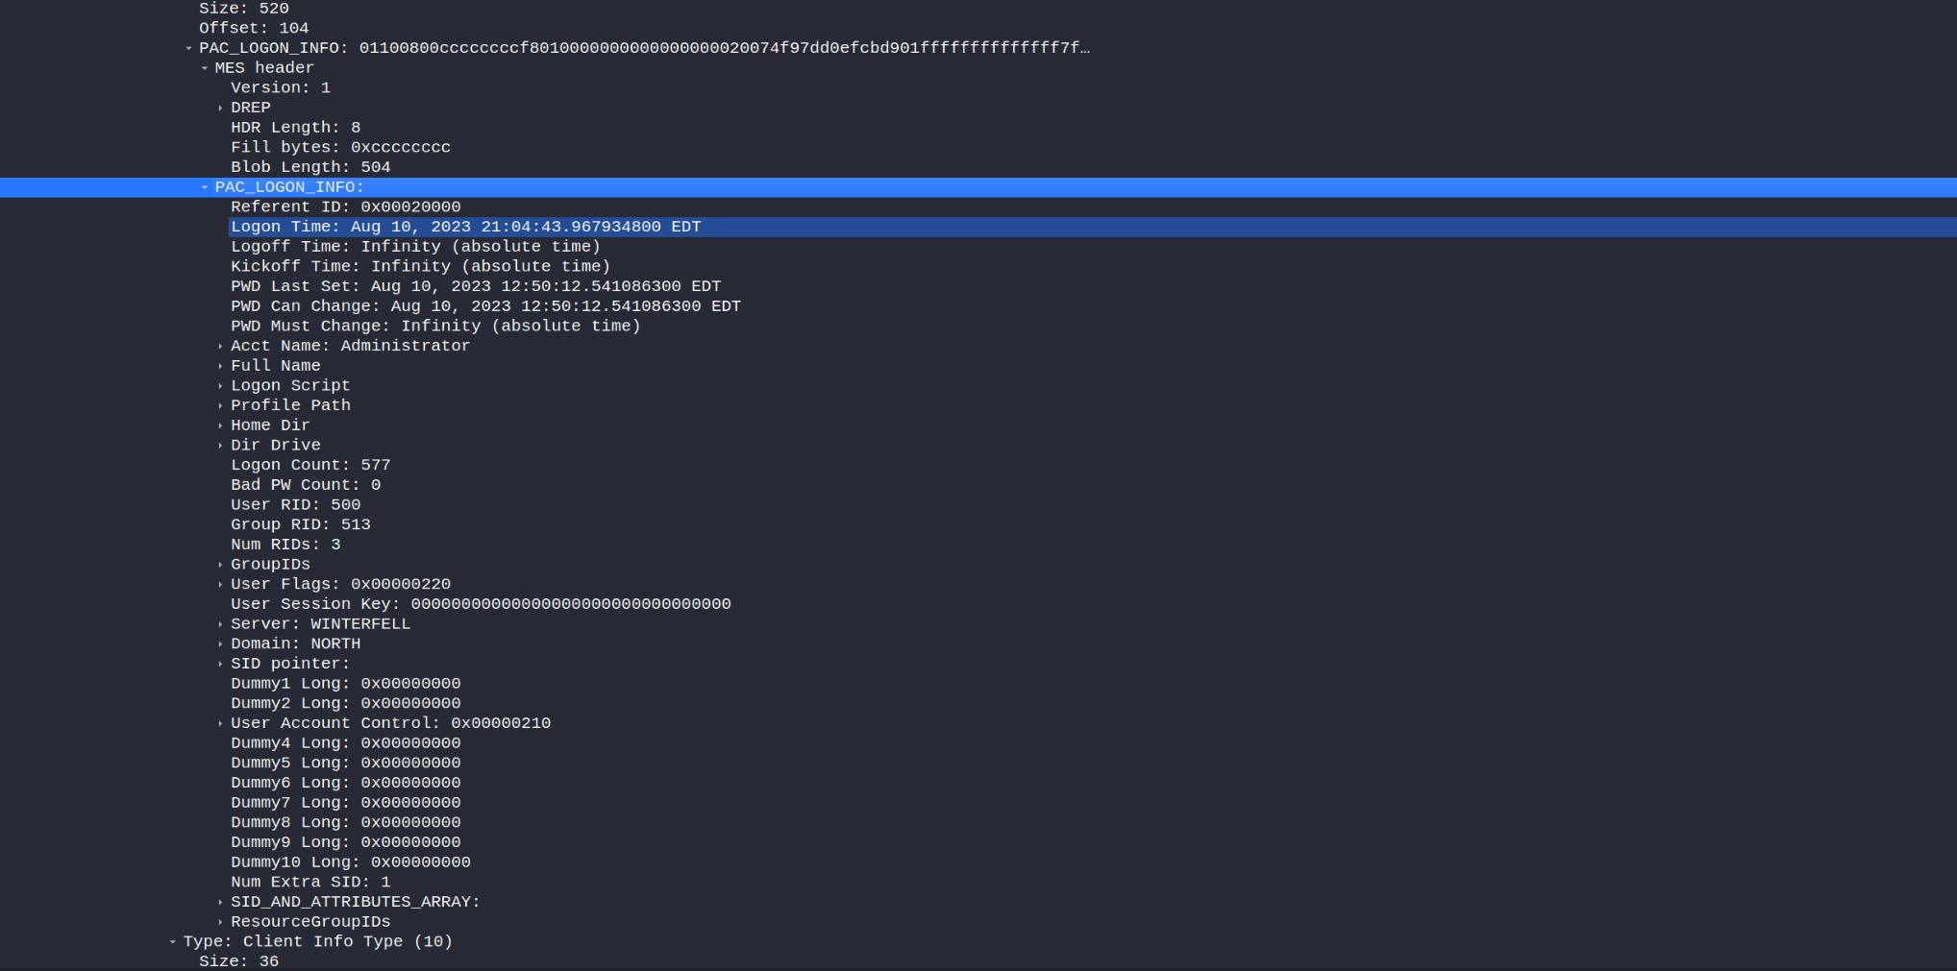The image size is (1957, 971).
Task: Expand the Logon Script field
Action: (x=220, y=386)
